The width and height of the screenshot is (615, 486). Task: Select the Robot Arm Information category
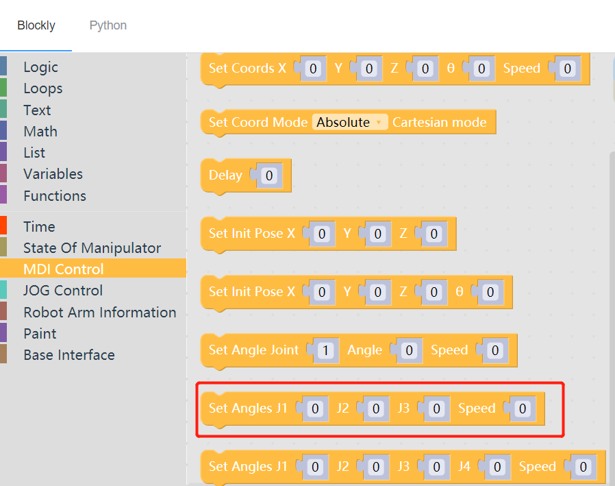[99, 312]
